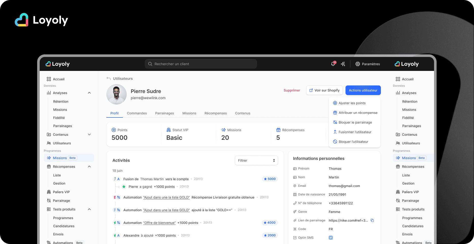Switch to the Commandes tab

(x=137, y=113)
